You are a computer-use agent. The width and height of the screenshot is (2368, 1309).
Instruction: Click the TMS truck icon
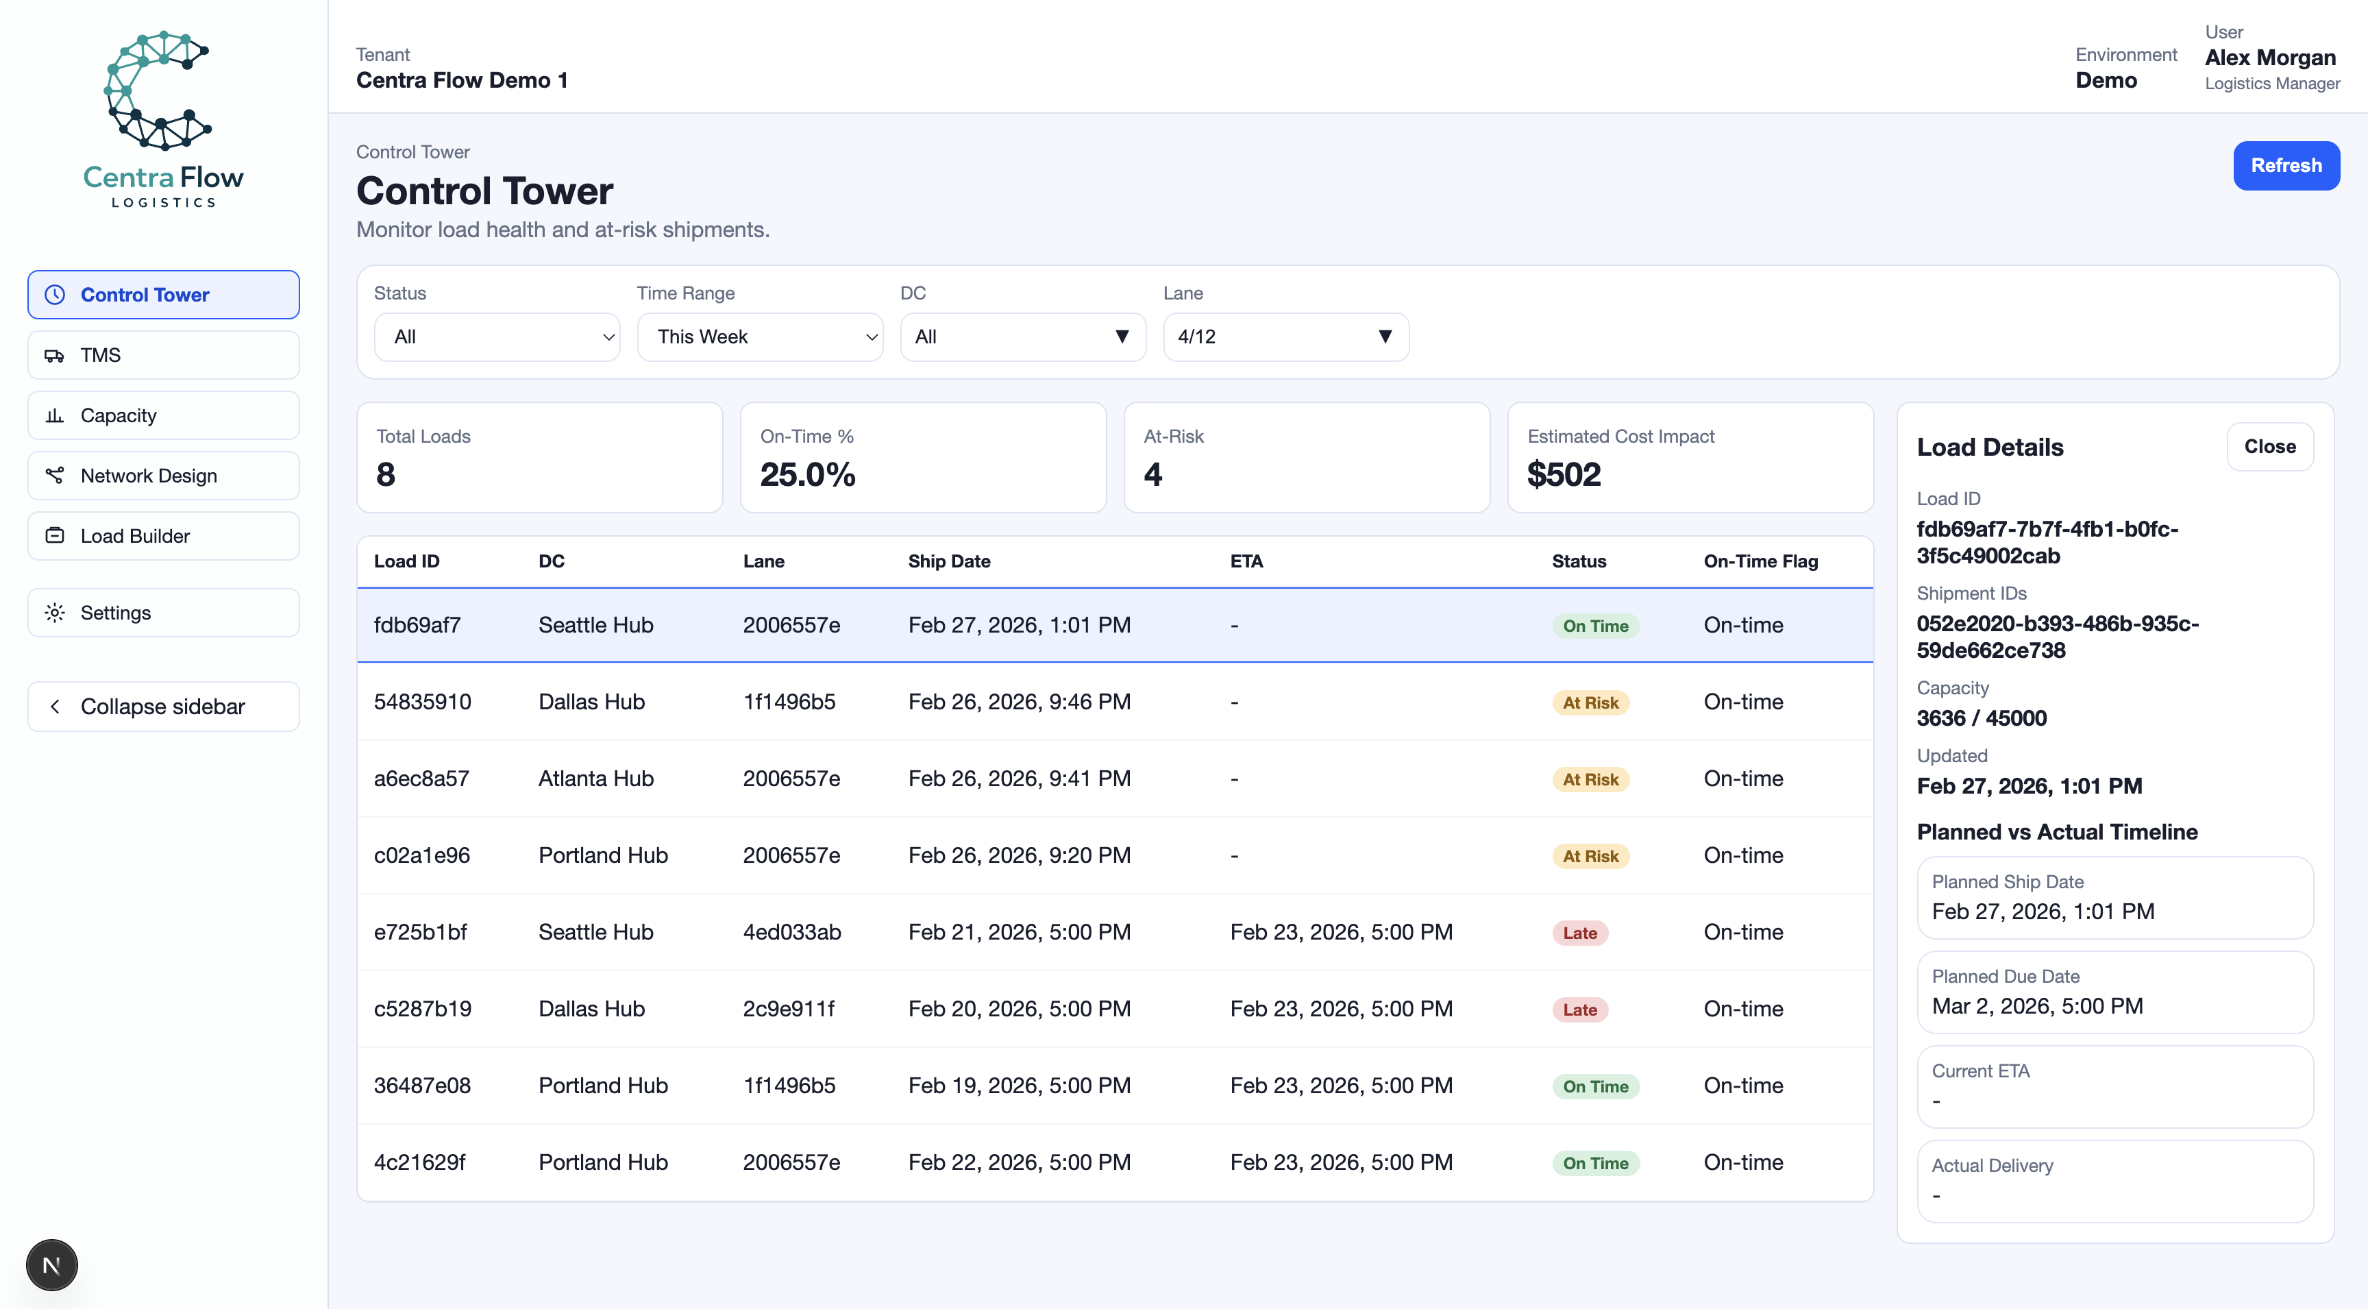[x=55, y=356]
